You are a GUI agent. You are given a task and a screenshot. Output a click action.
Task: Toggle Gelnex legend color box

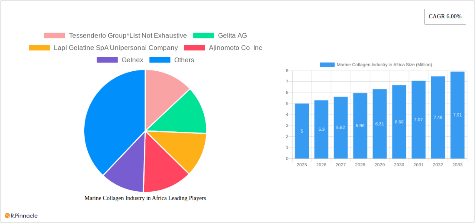(x=107, y=60)
